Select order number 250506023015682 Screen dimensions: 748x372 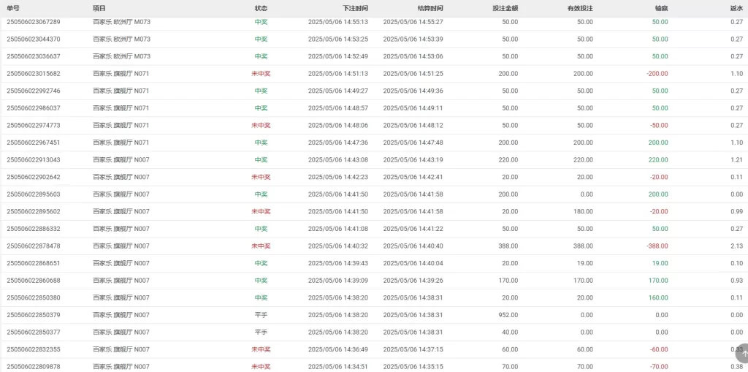point(34,74)
